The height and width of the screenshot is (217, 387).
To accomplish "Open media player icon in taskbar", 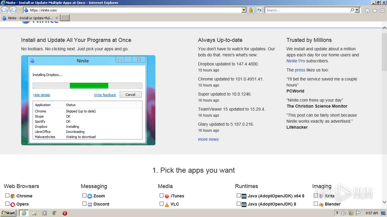I will tap(44, 213).
